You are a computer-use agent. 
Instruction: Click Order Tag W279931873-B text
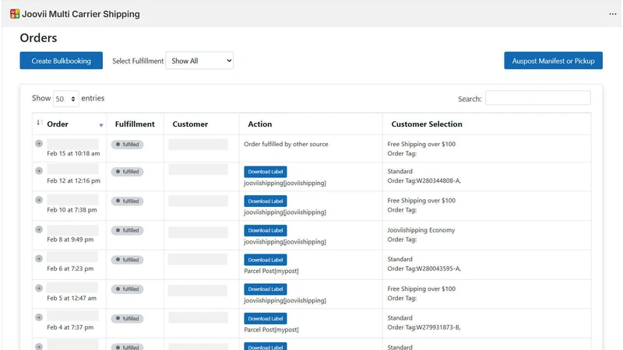pyautogui.click(x=424, y=327)
